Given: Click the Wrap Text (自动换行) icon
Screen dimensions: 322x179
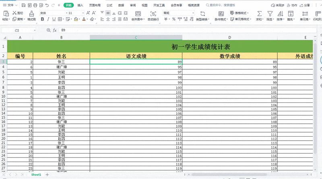Looking at the screenshot, I should [153, 14].
